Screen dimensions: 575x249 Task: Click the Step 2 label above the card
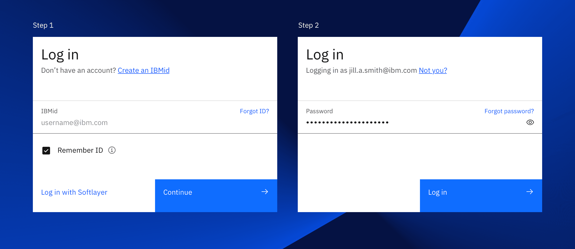309,25
